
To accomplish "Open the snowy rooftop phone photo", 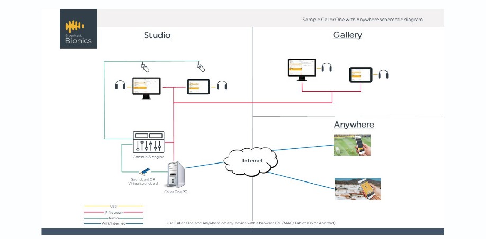I will pyautogui.click(x=358, y=189).
